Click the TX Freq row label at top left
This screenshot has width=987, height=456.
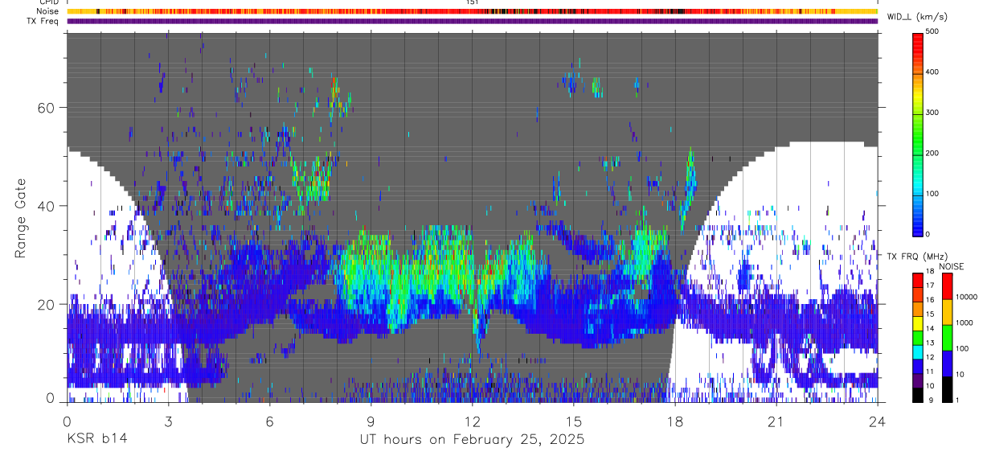click(x=43, y=21)
